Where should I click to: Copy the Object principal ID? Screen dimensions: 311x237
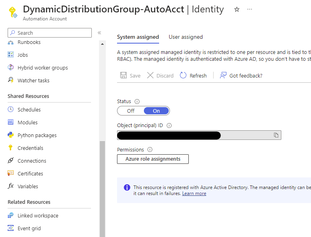point(276,135)
